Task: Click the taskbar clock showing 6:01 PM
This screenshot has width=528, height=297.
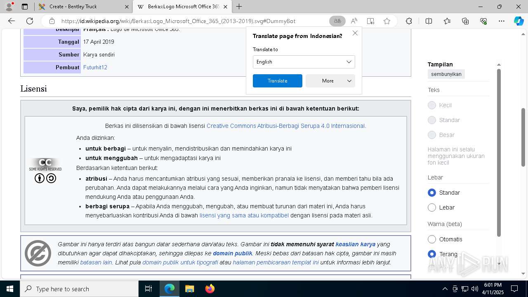Action: (x=493, y=289)
